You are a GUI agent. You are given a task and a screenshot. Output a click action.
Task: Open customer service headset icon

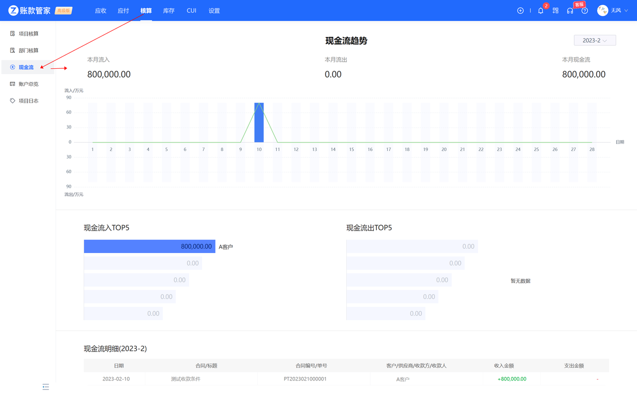(570, 10)
